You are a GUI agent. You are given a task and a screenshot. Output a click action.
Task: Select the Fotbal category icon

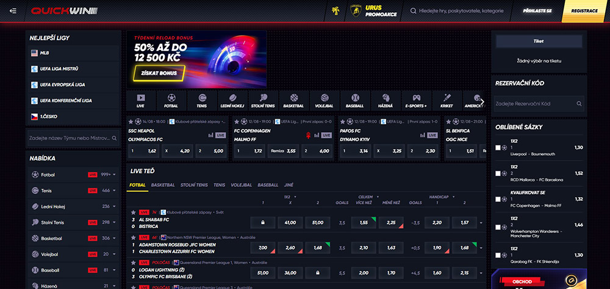[x=171, y=98]
